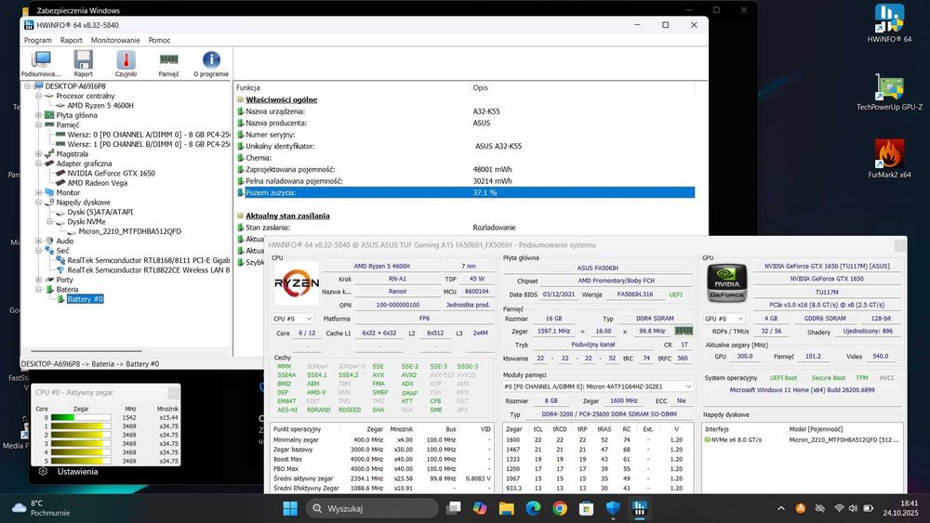Open the Podsumowanie toolbar icon
This screenshot has width=930, height=523.
click(x=41, y=63)
